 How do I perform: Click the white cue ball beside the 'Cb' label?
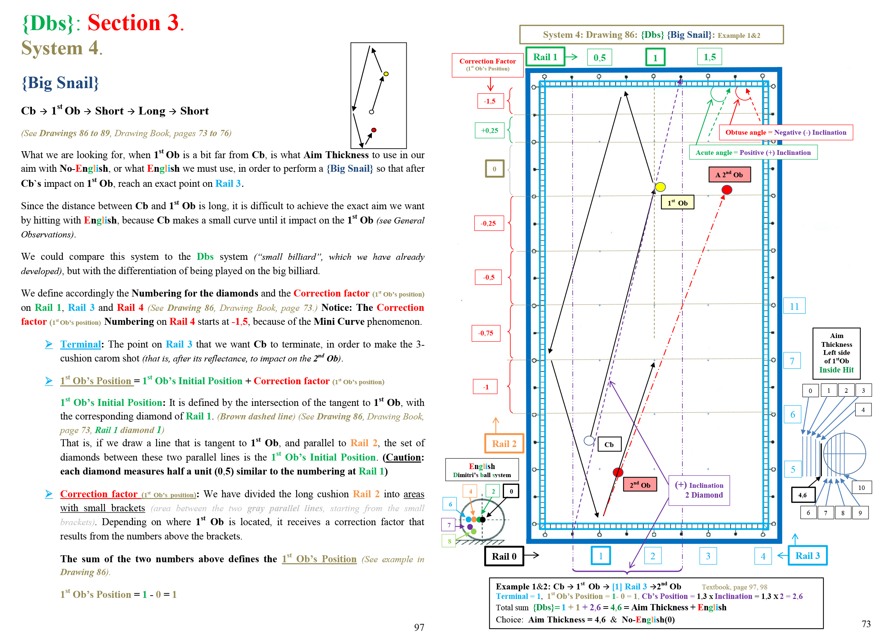589,440
